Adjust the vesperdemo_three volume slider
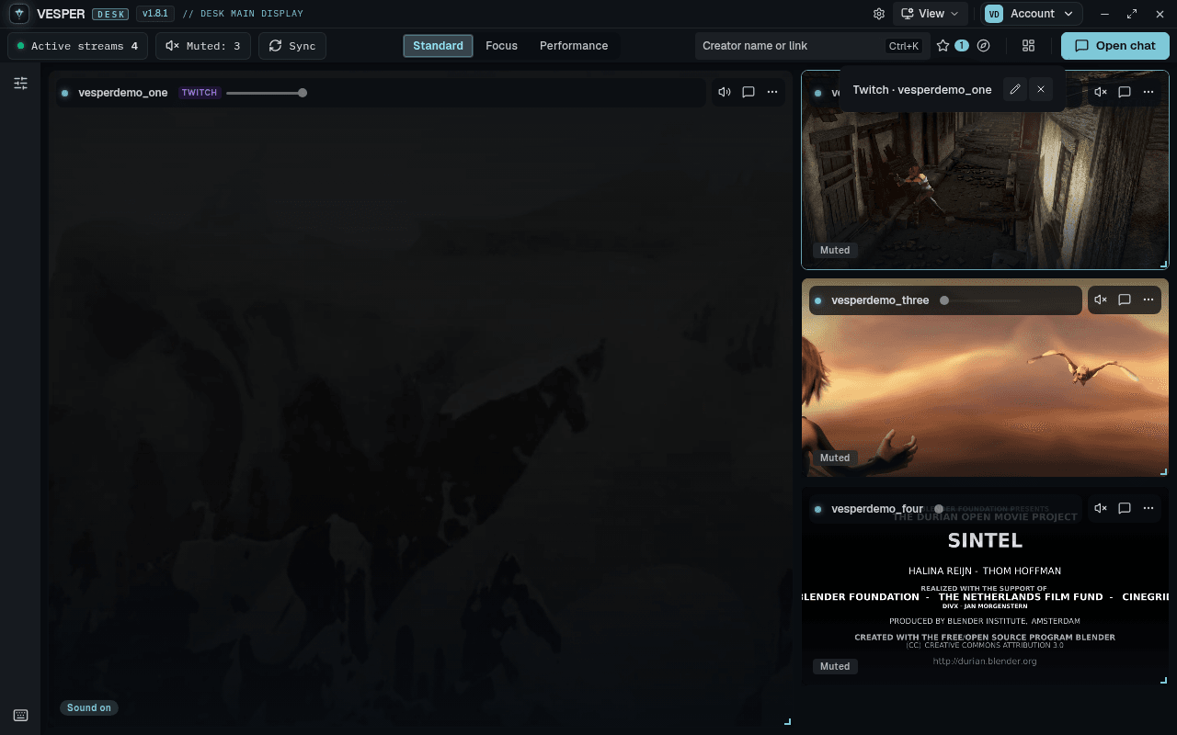This screenshot has height=735, width=1177. click(979, 300)
